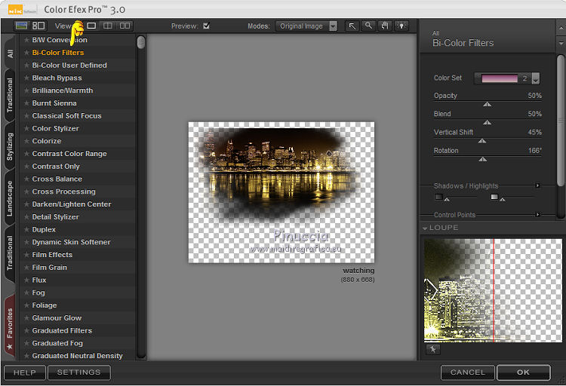The width and height of the screenshot is (566, 386).
Task: Click the Opacity slider handle
Action: pyautogui.click(x=487, y=104)
